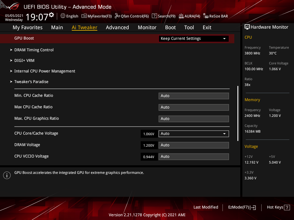Click the Hardware Monitor screen icon
This screenshot has height=220, width=294.
[x=247, y=27]
